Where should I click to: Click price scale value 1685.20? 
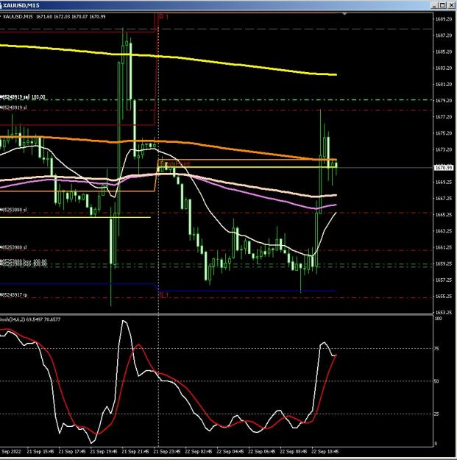pos(444,52)
